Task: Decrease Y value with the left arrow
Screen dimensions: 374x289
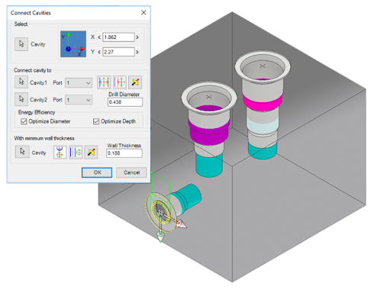Action: coord(99,52)
